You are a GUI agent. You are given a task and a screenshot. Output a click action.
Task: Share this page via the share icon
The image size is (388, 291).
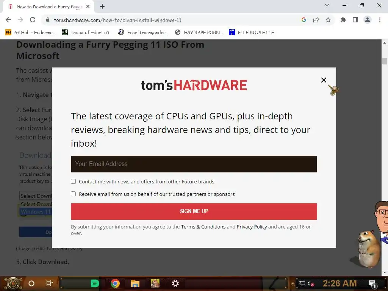(x=316, y=20)
